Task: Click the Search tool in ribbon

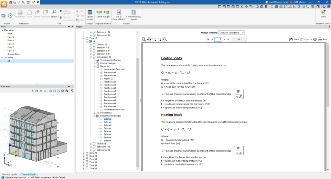Action: pyautogui.click(x=54, y=14)
